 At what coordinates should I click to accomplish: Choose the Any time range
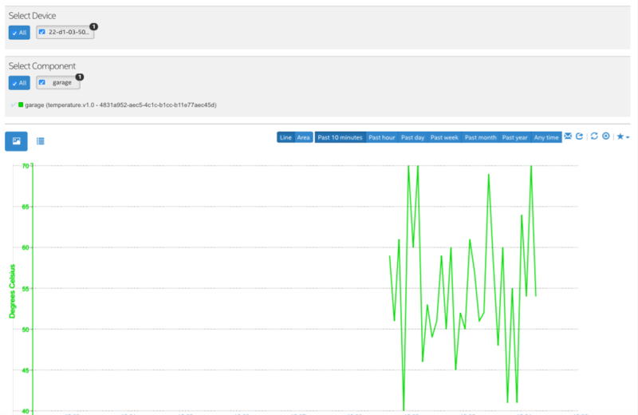pyautogui.click(x=546, y=137)
